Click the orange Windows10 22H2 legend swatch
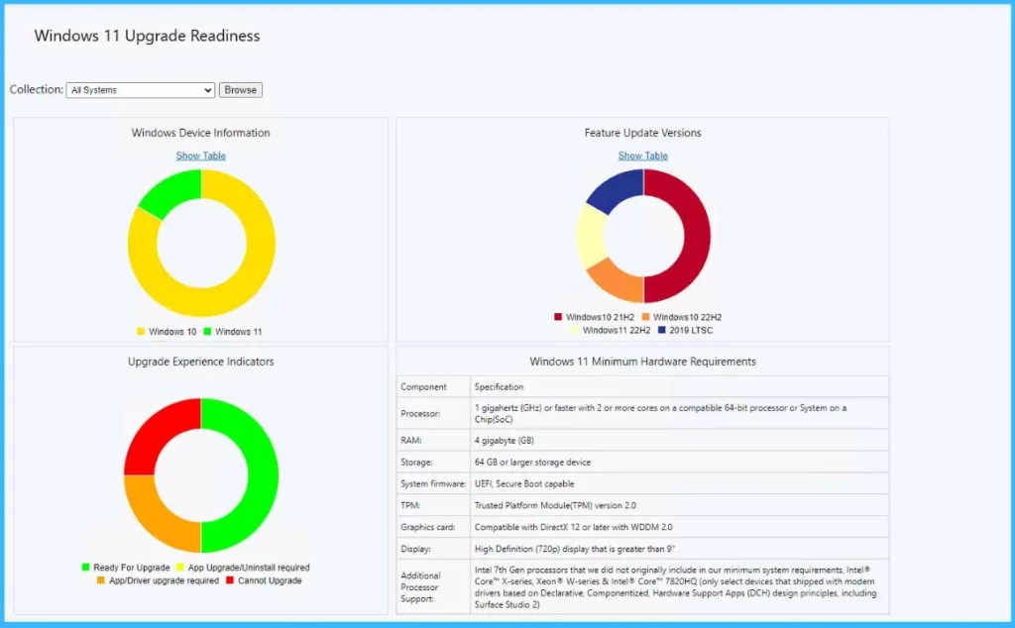The width and height of the screenshot is (1015, 628). (x=645, y=317)
